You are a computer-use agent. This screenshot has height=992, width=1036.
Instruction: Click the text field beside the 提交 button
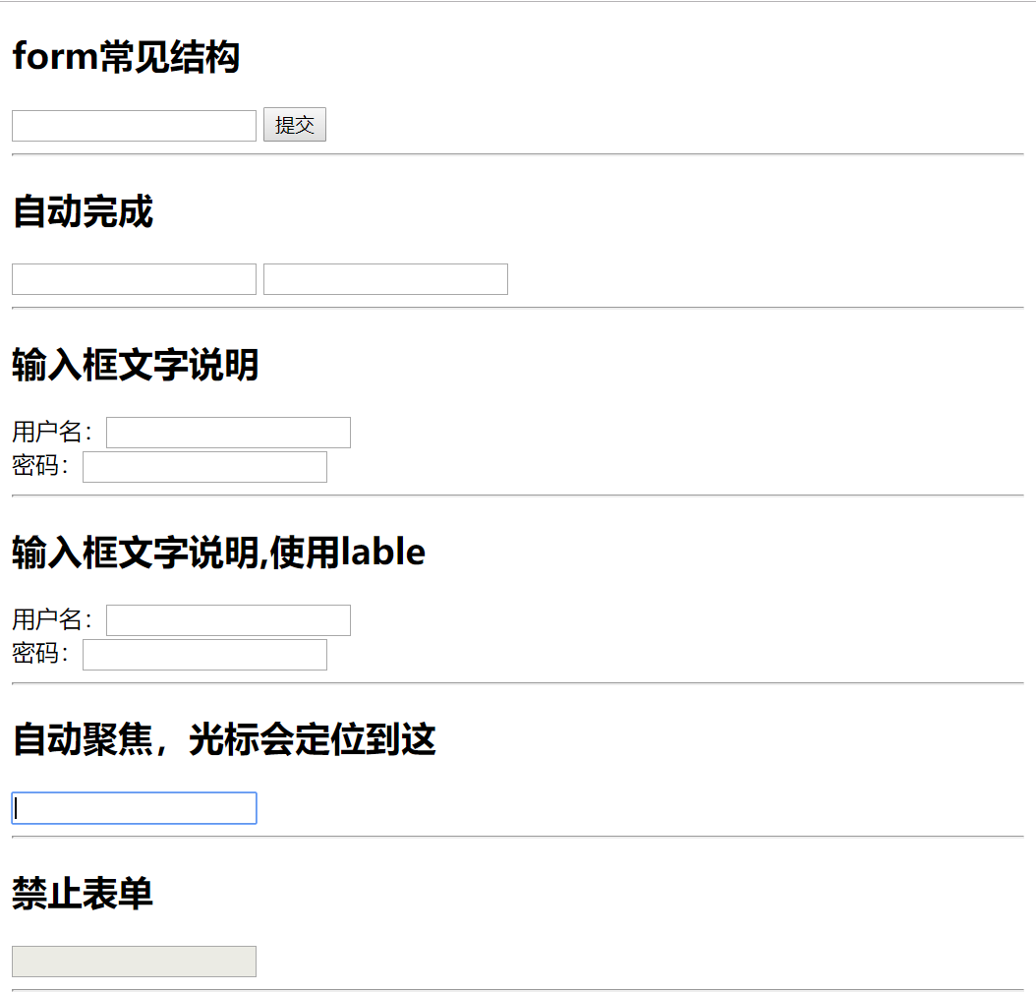tap(134, 126)
